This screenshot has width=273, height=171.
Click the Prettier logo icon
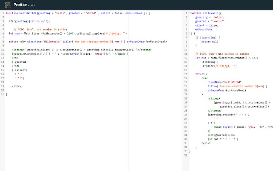(7, 5)
